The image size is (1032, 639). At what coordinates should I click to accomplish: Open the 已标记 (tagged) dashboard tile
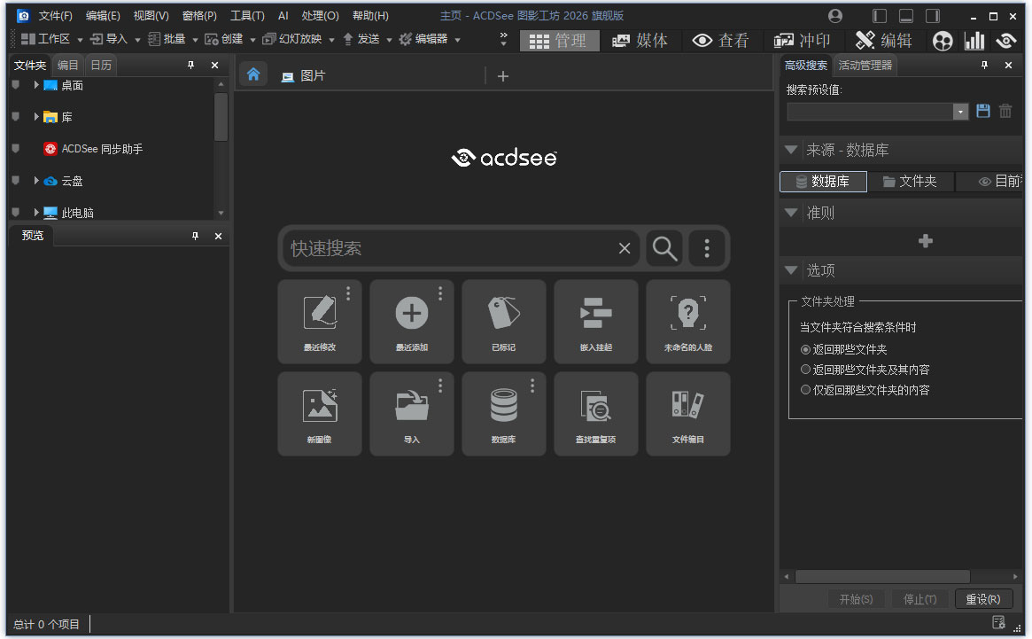click(504, 322)
